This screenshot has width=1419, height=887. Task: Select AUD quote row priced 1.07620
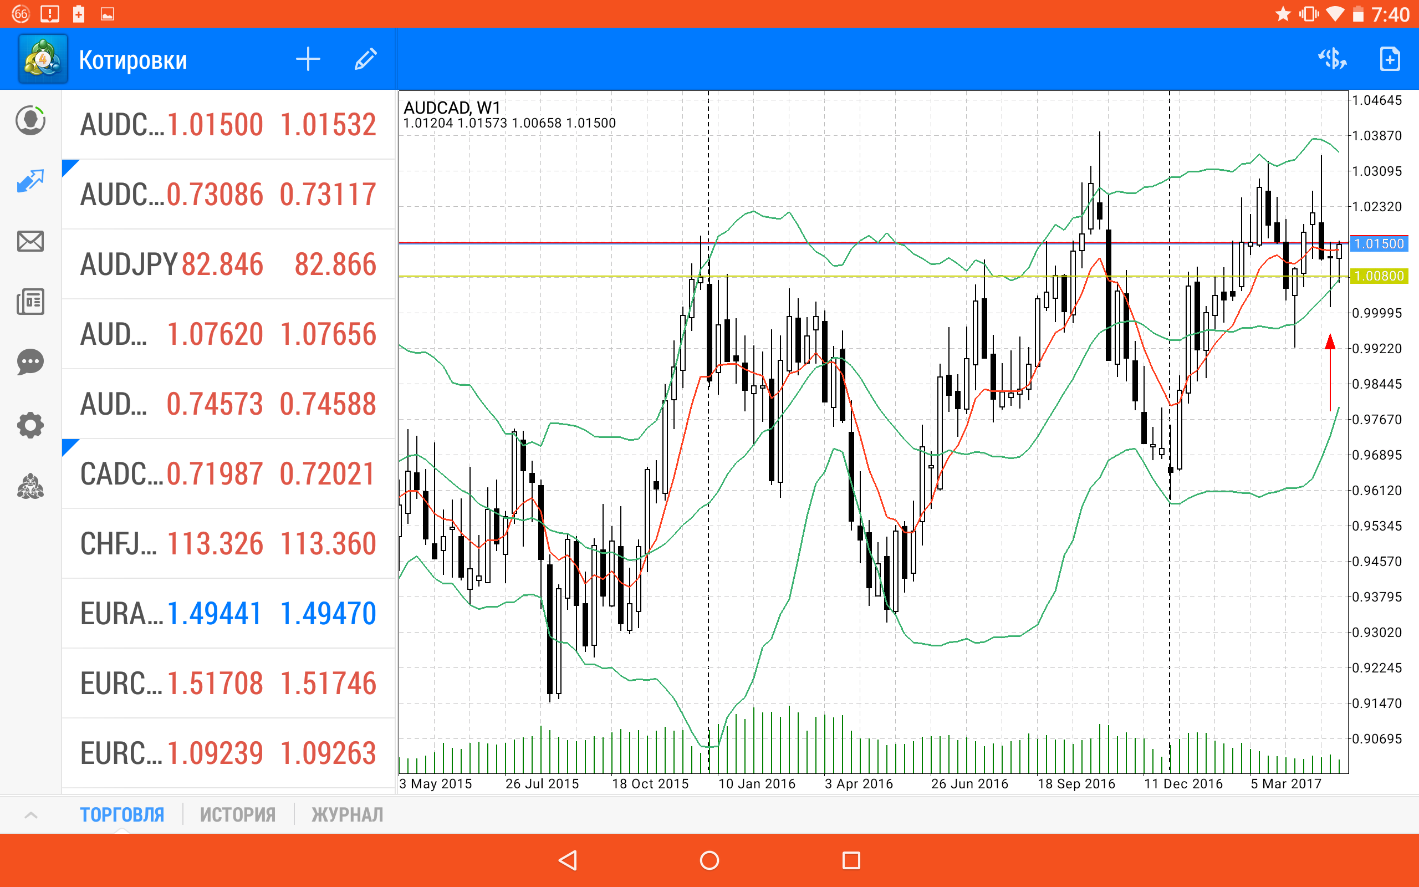click(228, 334)
